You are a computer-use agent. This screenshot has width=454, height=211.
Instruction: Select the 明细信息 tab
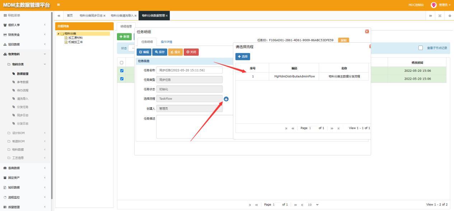(x=126, y=26)
